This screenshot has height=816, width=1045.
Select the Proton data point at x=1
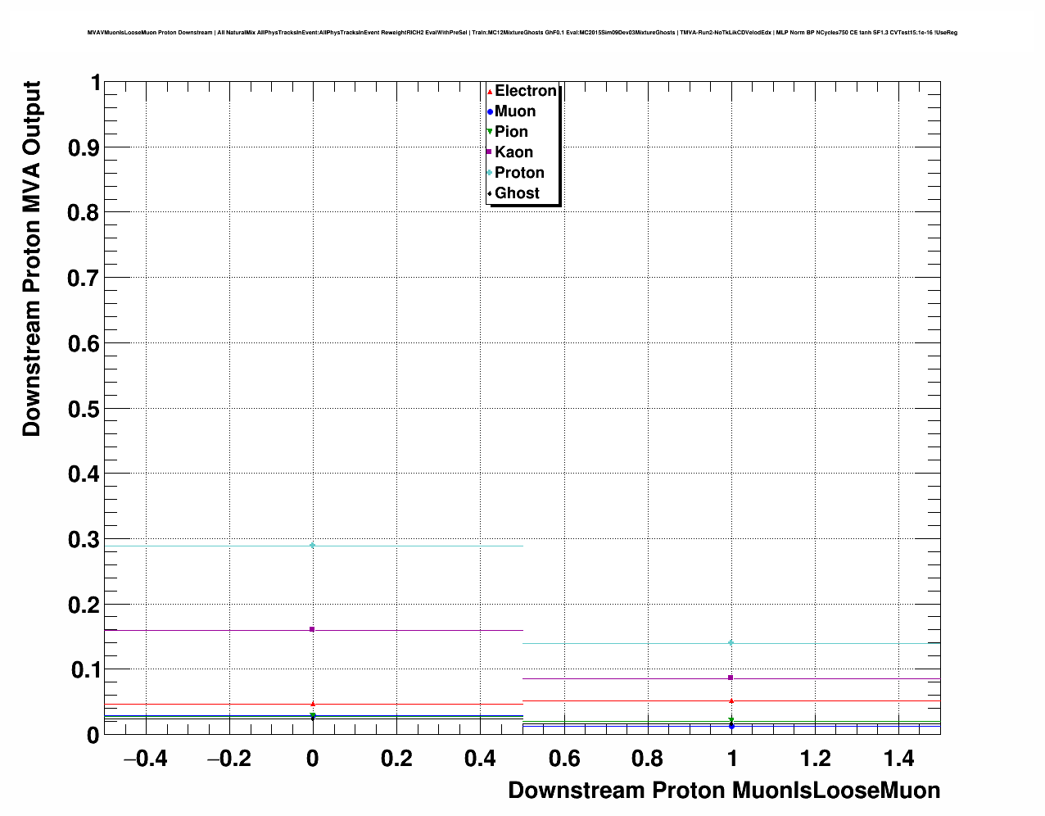pyautogui.click(x=731, y=642)
